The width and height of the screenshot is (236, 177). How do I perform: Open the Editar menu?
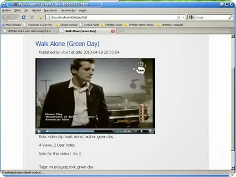click(17, 10)
